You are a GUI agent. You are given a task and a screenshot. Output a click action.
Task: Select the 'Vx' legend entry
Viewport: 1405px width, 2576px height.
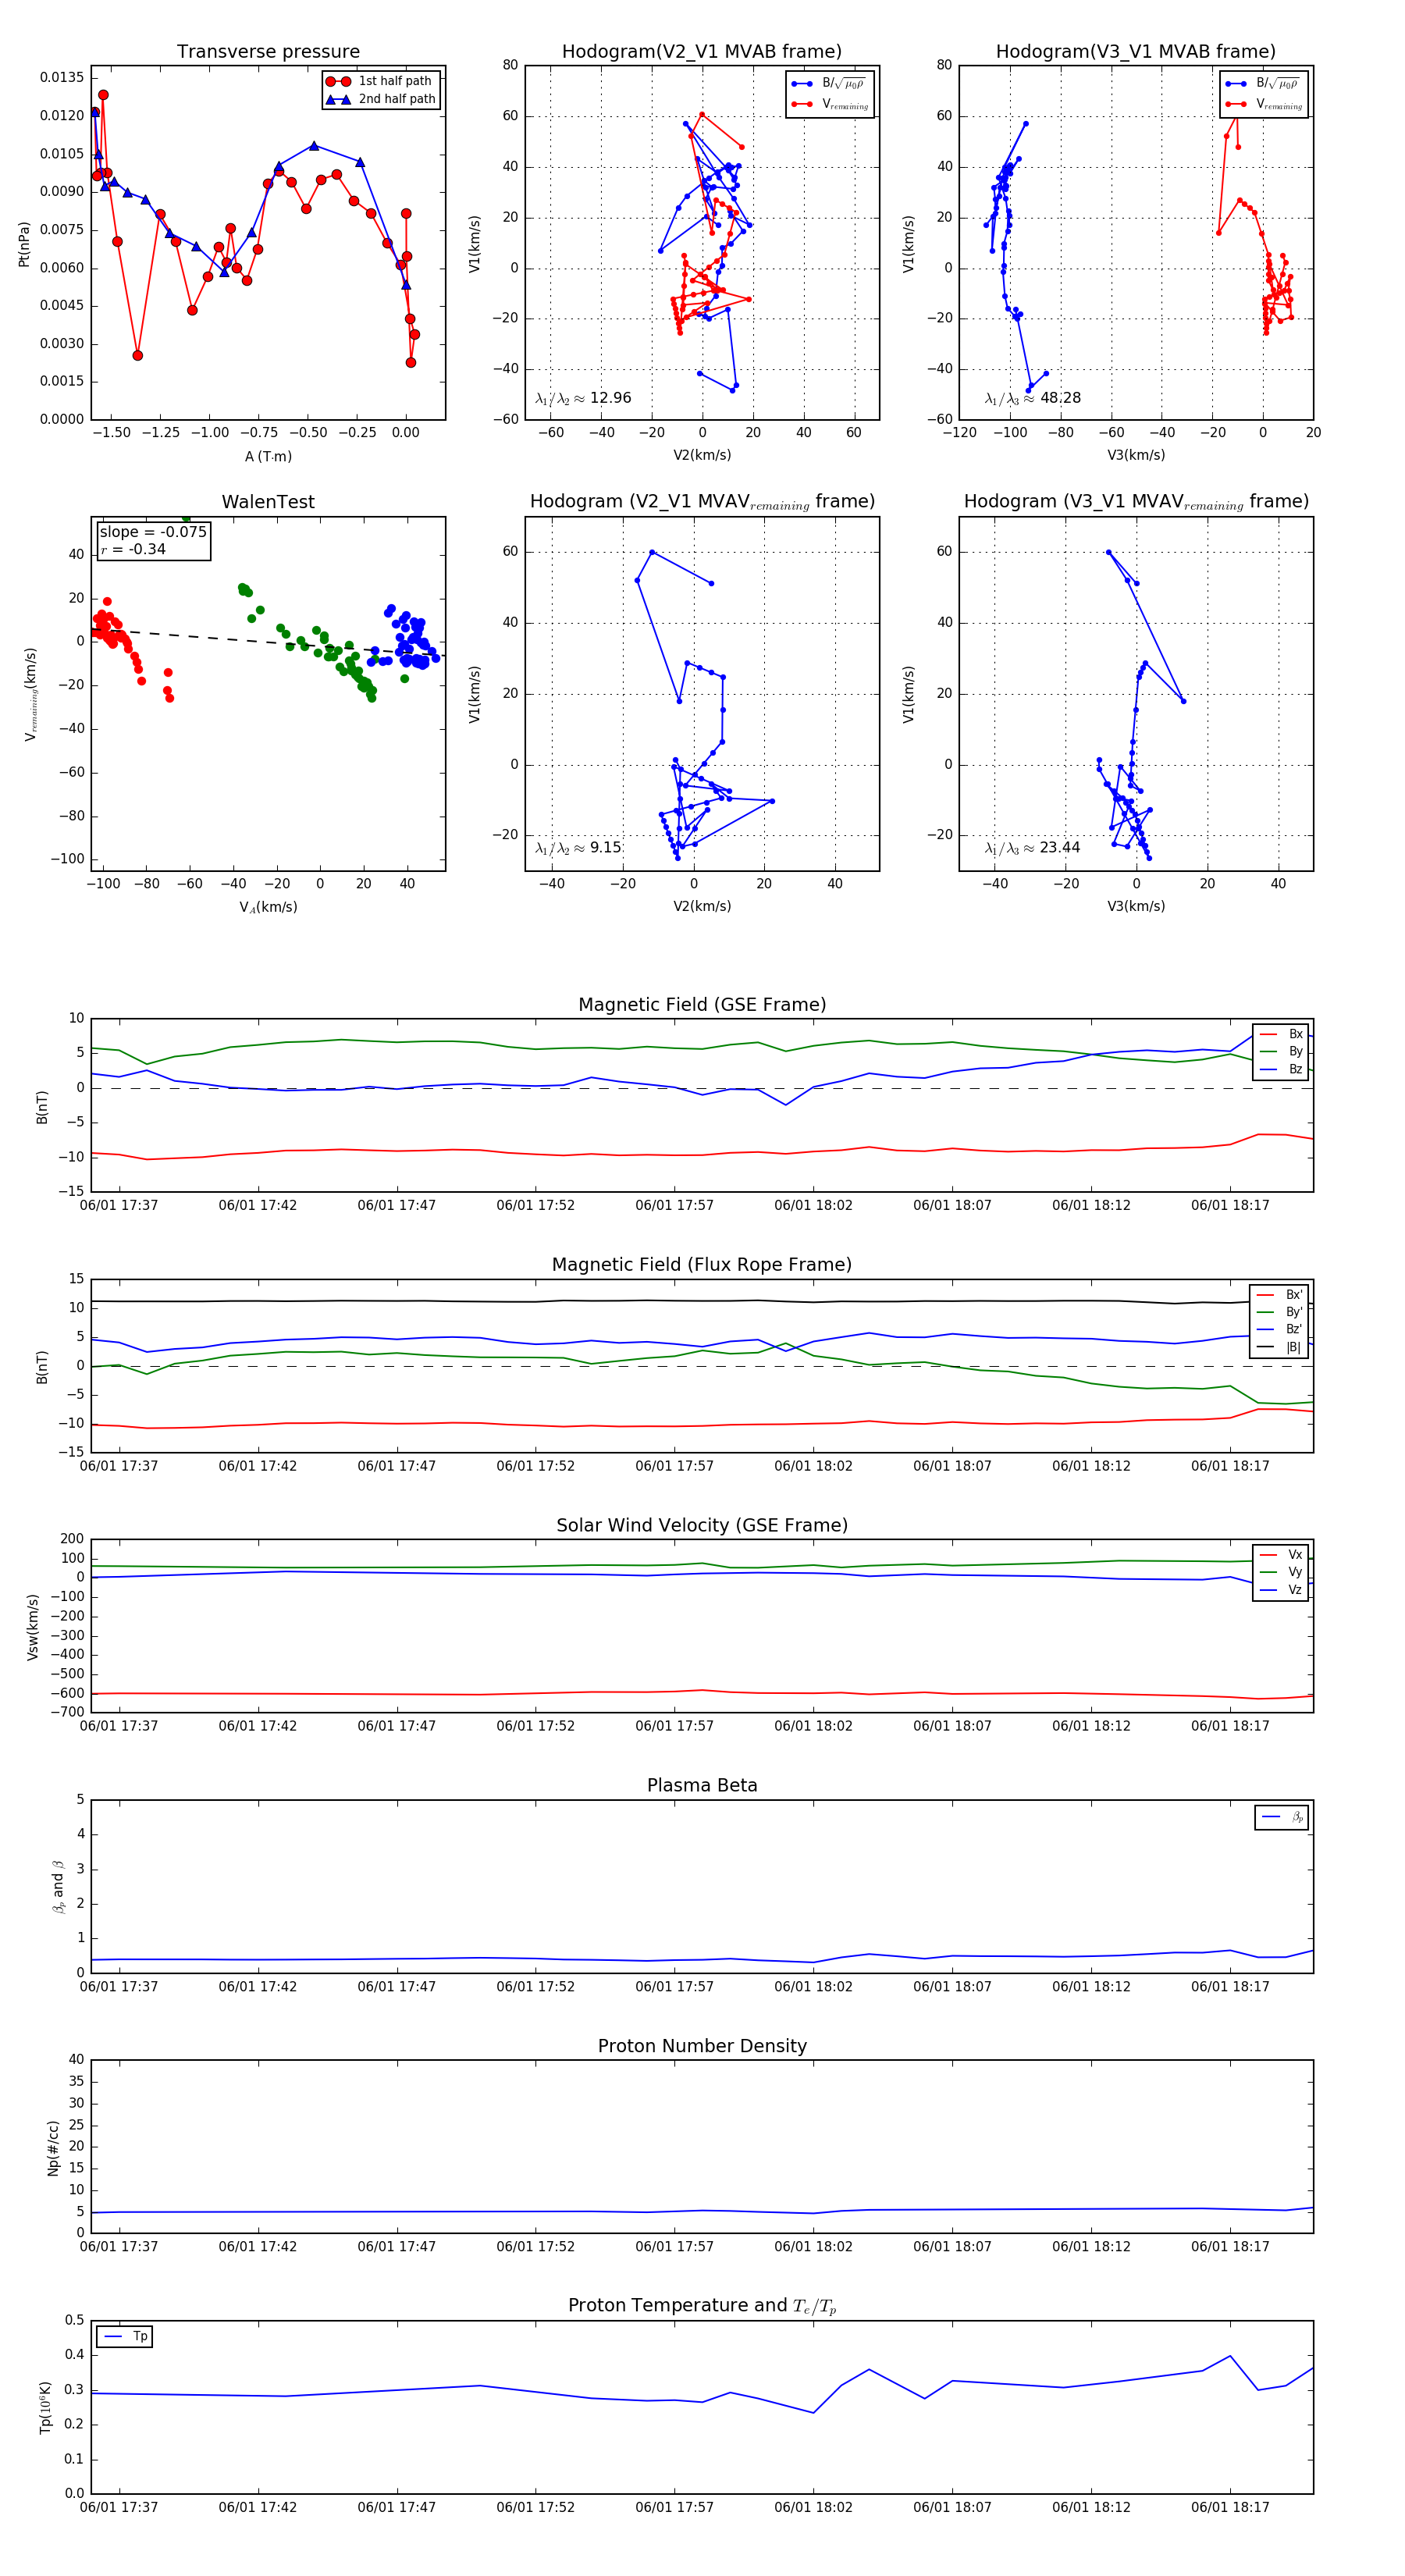[1281, 1555]
